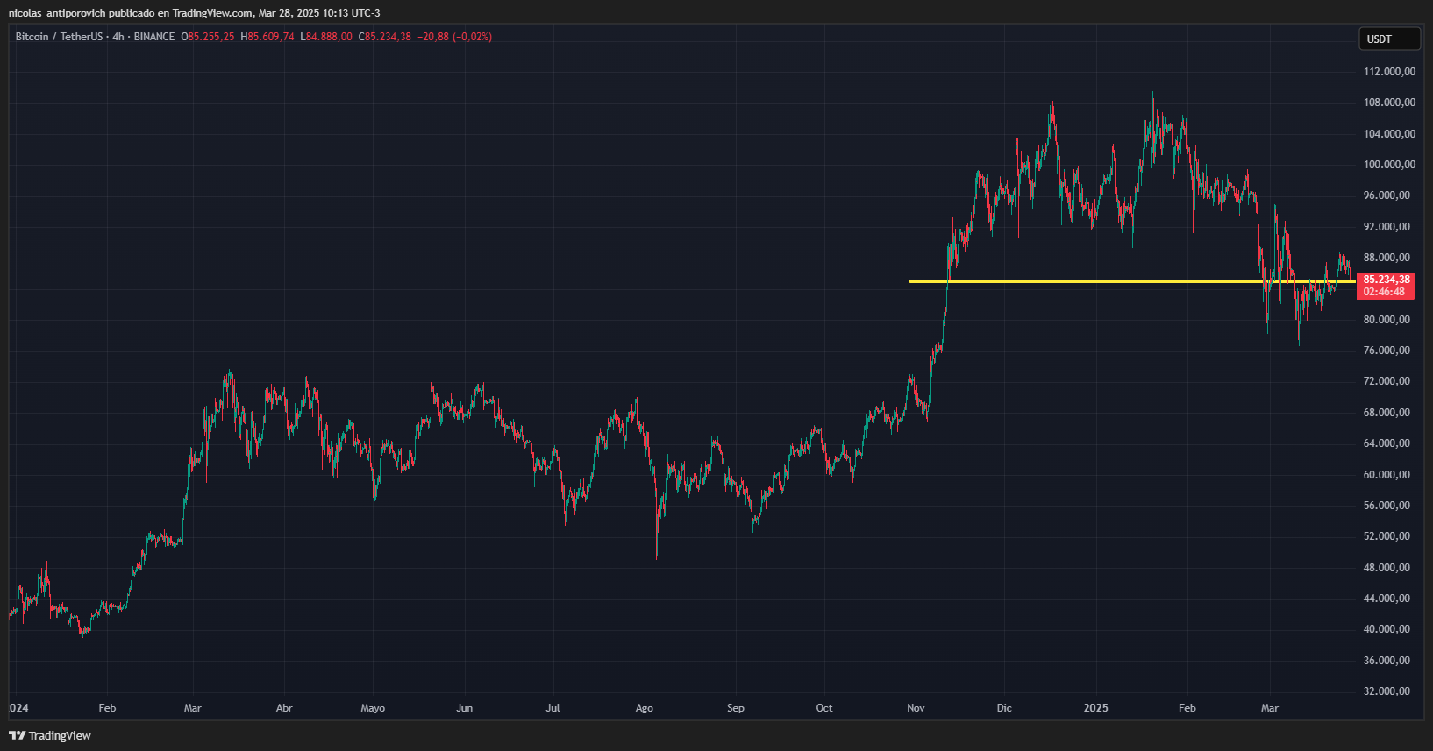Click the change value −20,88 (−0,02%)
The height and width of the screenshot is (751, 1433).
[x=454, y=37]
